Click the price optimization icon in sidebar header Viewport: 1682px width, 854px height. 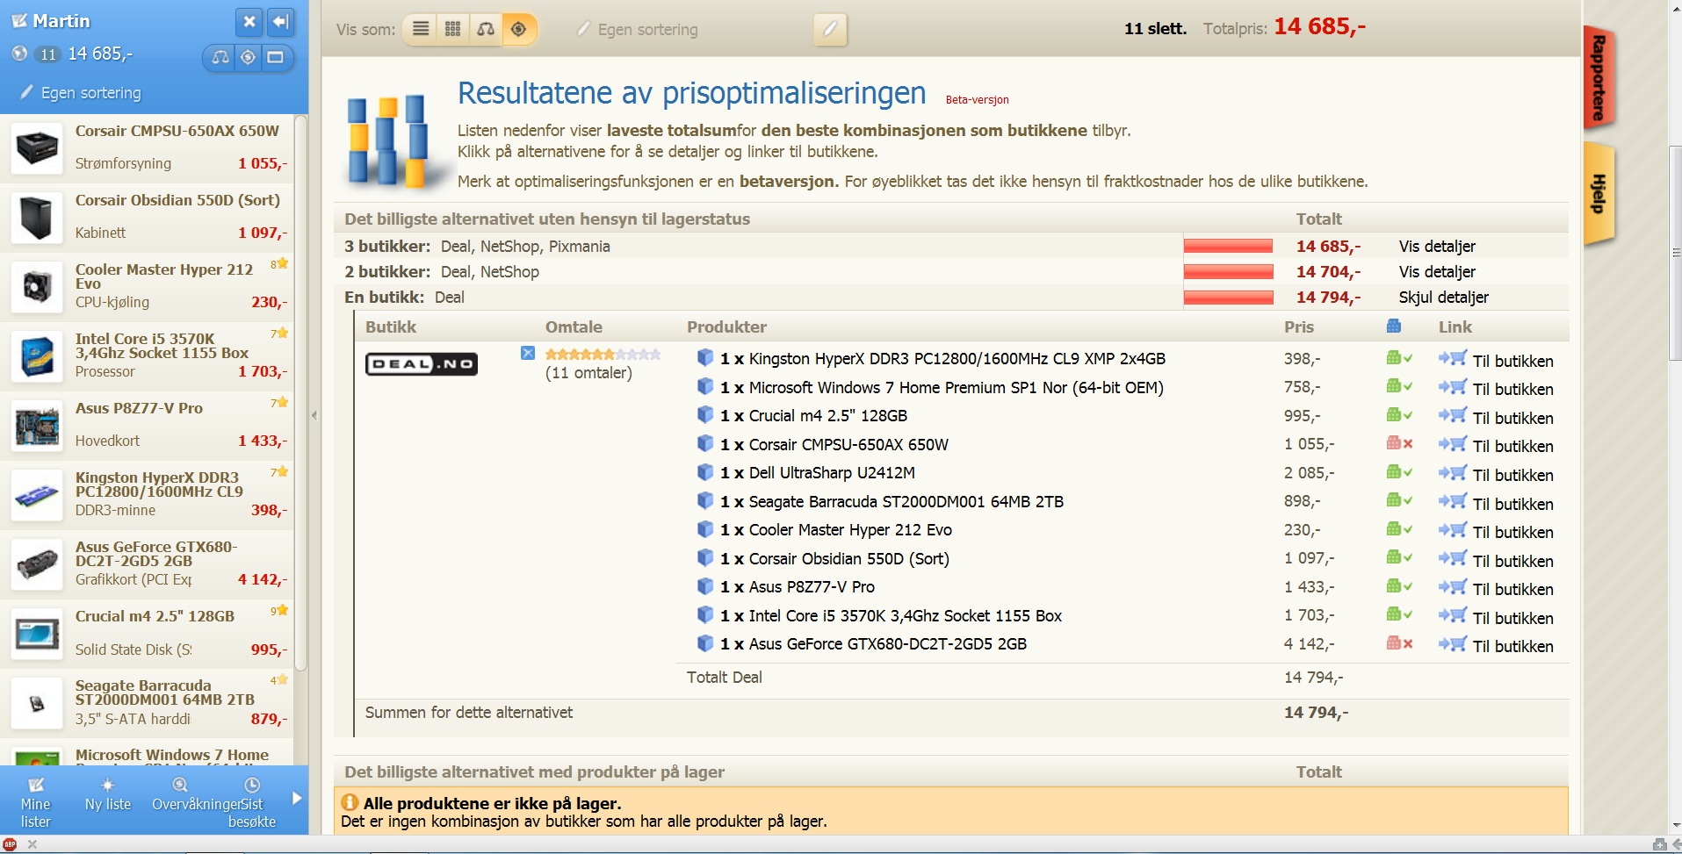(x=249, y=57)
